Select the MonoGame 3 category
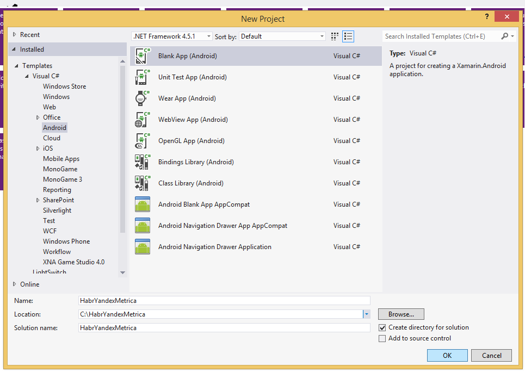The width and height of the screenshot is (525, 372). point(62,179)
